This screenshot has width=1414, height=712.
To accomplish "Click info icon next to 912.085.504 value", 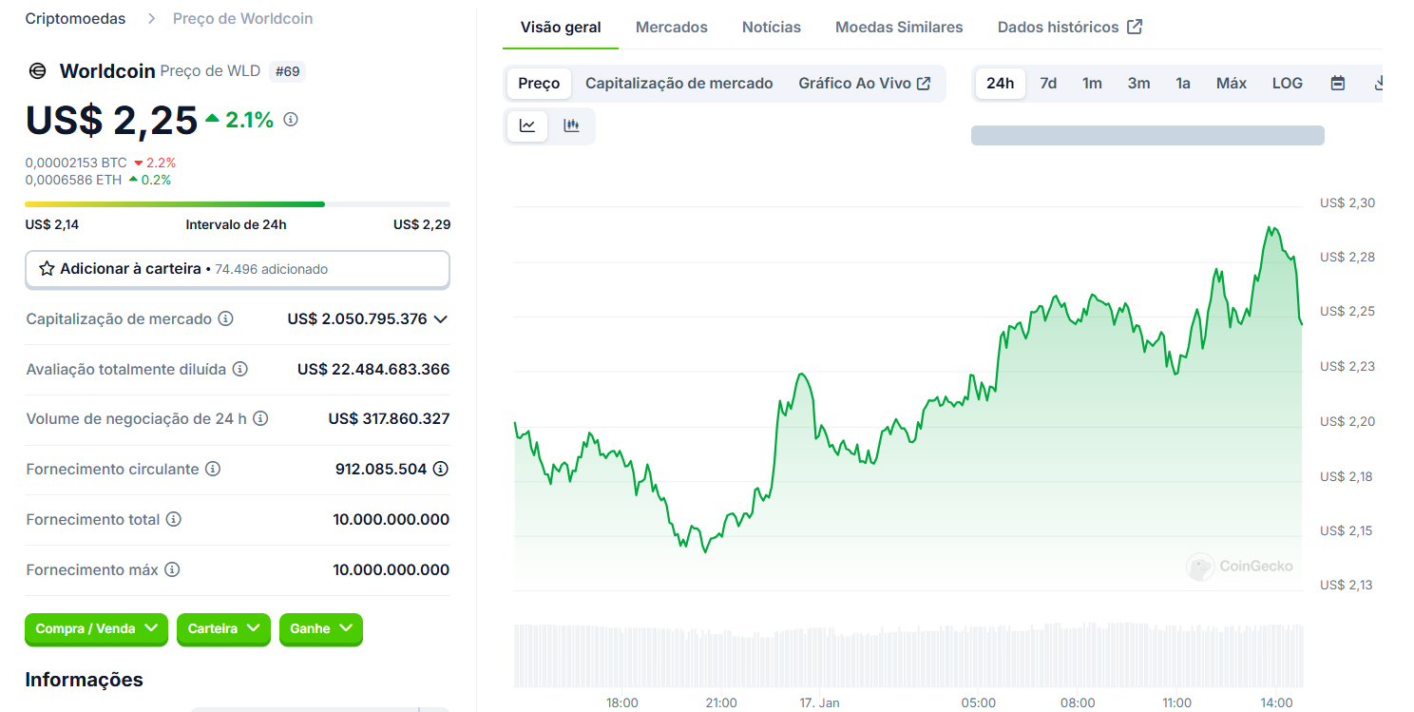I will (x=441, y=470).
